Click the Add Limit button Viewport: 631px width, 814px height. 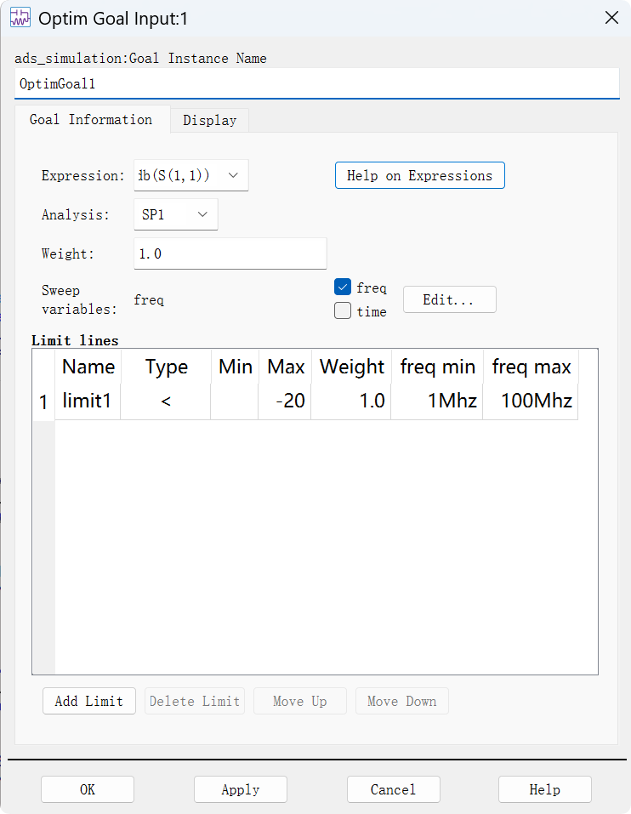[x=89, y=702]
